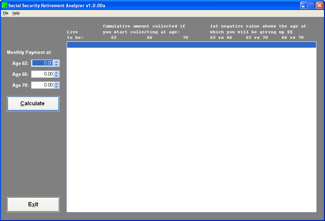Image resolution: width=325 pixels, height=221 pixels.
Task: Click the '62 vs 66' column heading
Action: click(x=221, y=38)
